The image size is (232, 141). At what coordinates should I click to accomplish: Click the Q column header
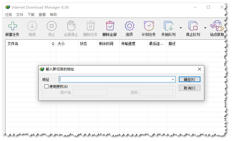pyautogui.click(x=53, y=44)
